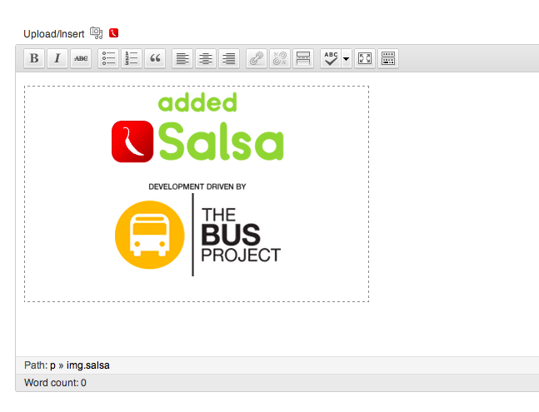Show the kitchen sink toolbar row
Viewport: 539px width, 412px height.
click(388, 58)
